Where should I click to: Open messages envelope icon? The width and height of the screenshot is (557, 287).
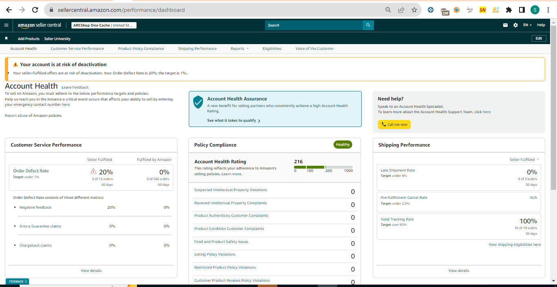coord(505,25)
